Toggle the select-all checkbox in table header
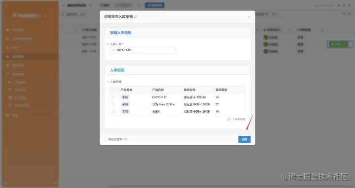 pyautogui.click(x=113, y=90)
